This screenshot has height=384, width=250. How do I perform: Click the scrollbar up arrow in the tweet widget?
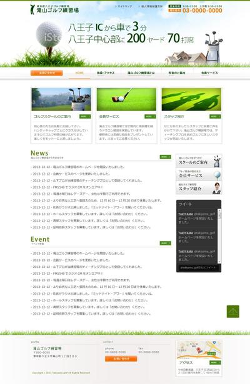click(219, 210)
